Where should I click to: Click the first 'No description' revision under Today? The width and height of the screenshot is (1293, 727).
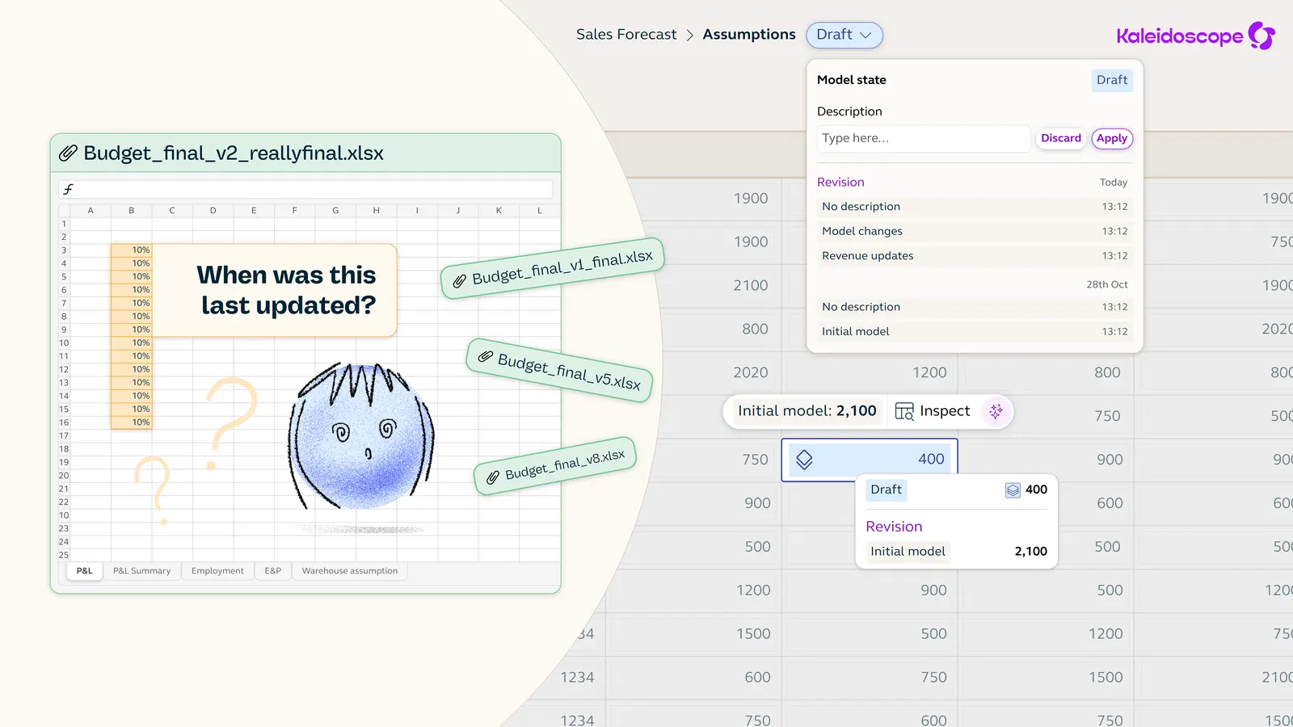click(975, 207)
